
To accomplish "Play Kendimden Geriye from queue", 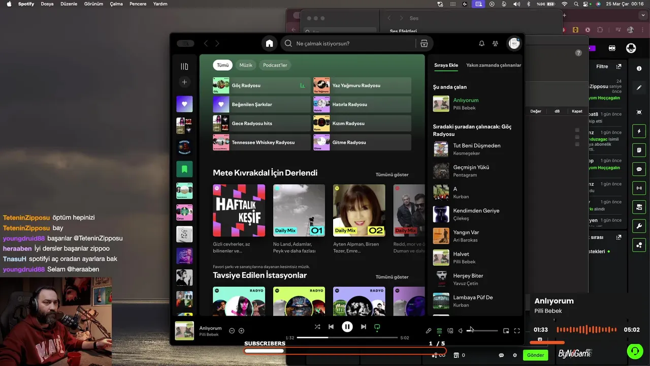I will click(x=476, y=214).
